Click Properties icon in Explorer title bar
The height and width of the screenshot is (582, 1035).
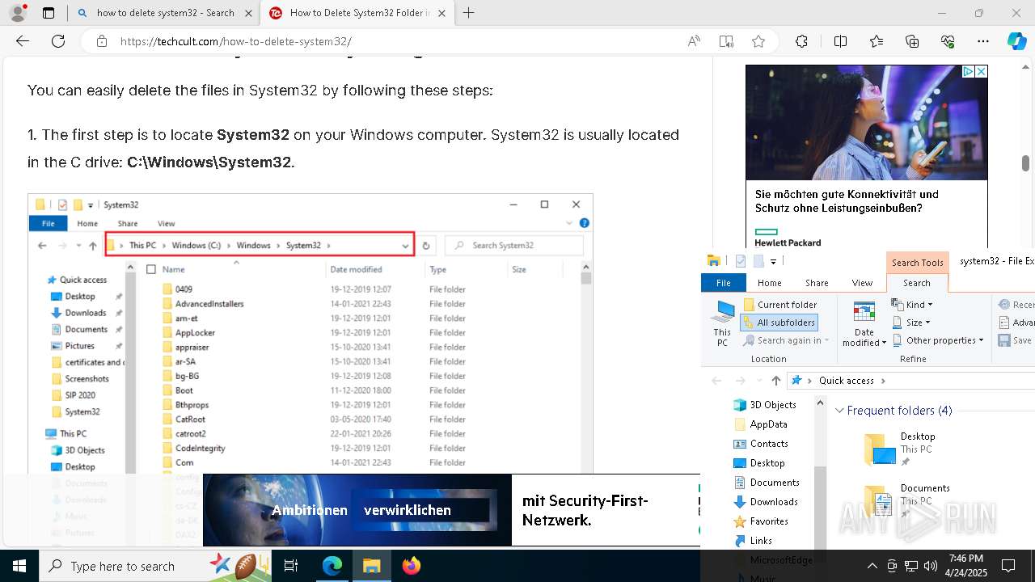[740, 261]
